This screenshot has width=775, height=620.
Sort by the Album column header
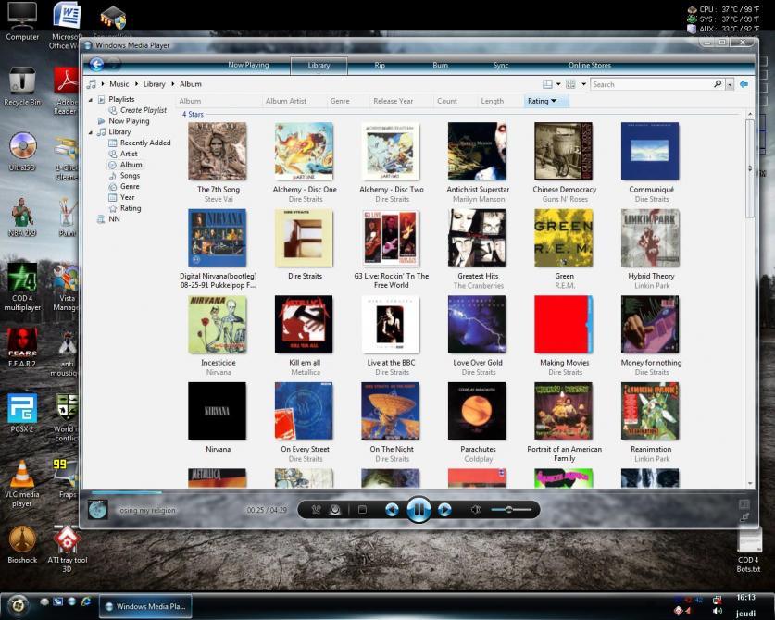pos(190,101)
